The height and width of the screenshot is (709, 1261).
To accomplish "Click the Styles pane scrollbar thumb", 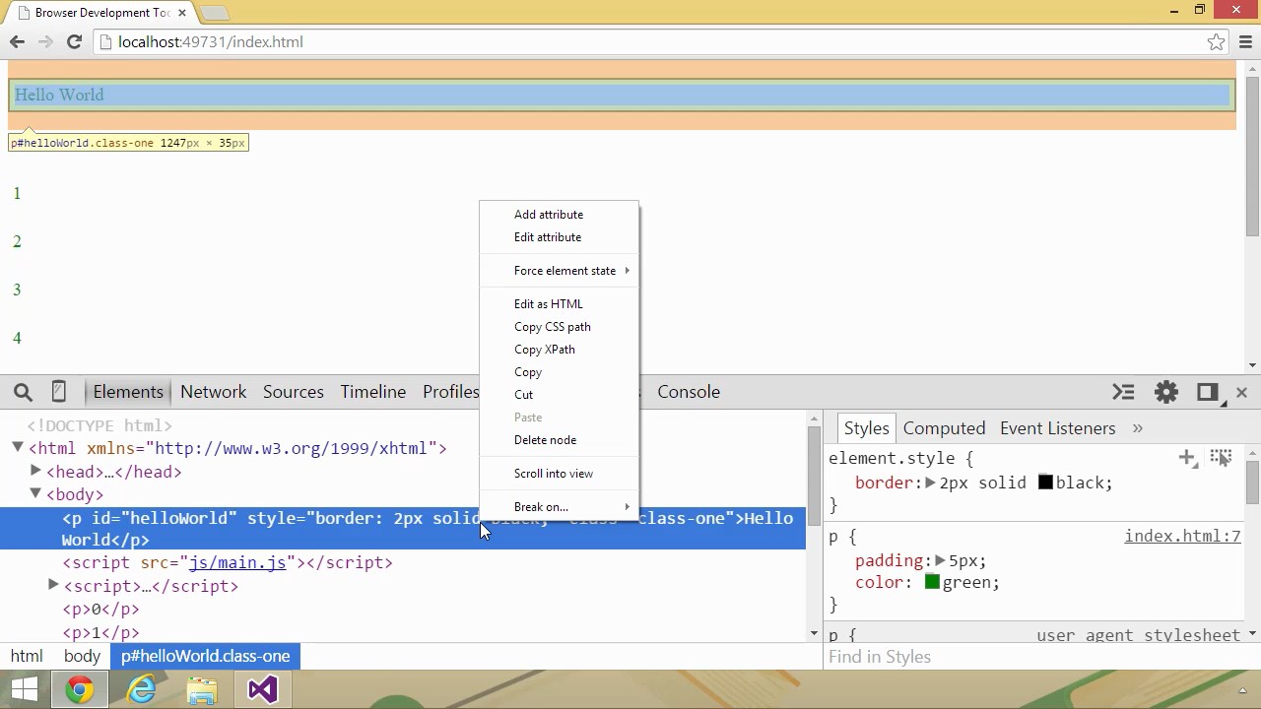I will 1252,483.
